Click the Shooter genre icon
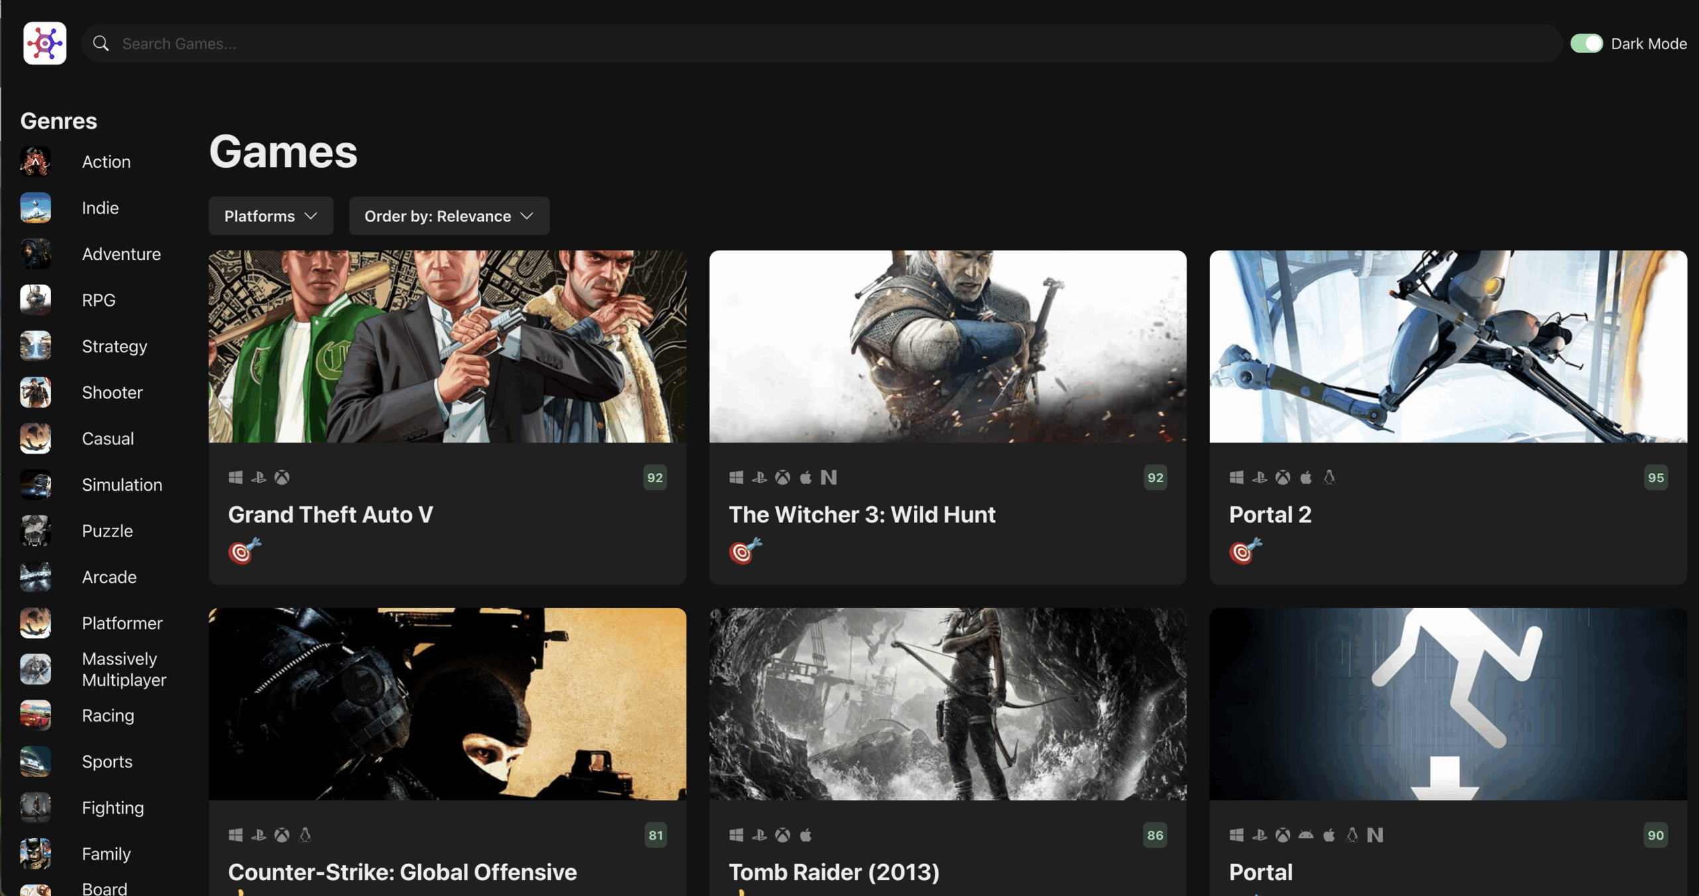Viewport: 1699px width, 896px height. click(35, 393)
